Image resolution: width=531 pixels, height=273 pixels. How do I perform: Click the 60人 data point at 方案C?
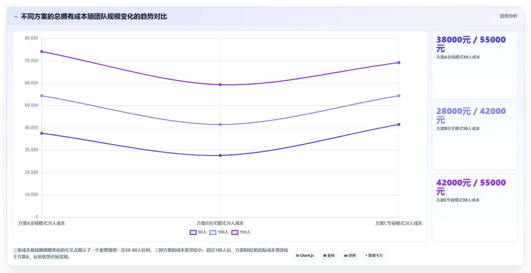399,125
